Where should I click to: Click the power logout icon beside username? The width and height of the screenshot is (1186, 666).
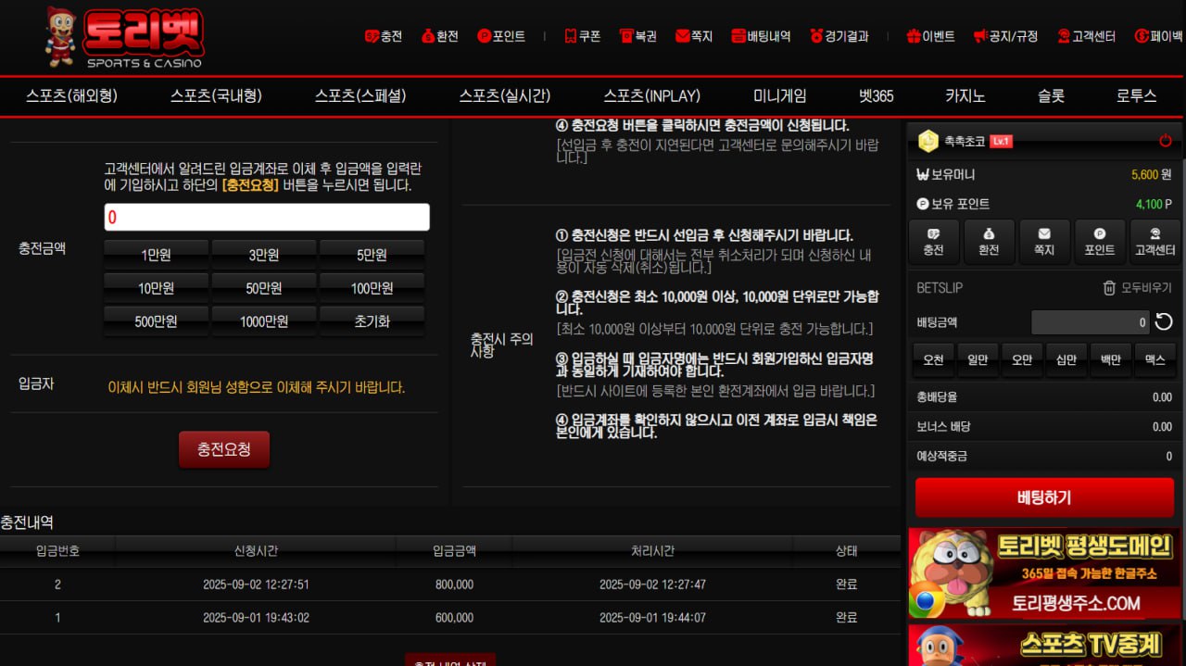tap(1165, 141)
